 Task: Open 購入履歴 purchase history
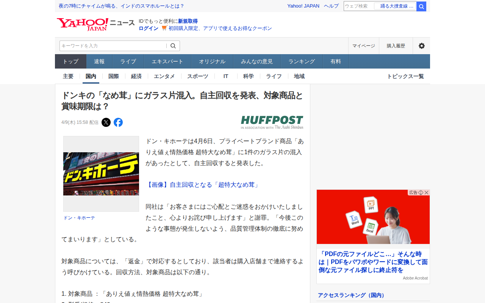pos(396,46)
